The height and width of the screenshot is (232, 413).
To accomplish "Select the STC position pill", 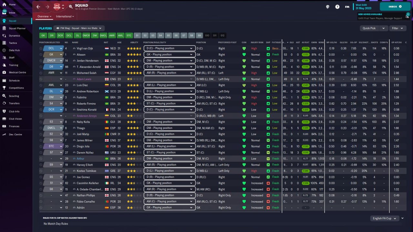I will tap(129, 35).
